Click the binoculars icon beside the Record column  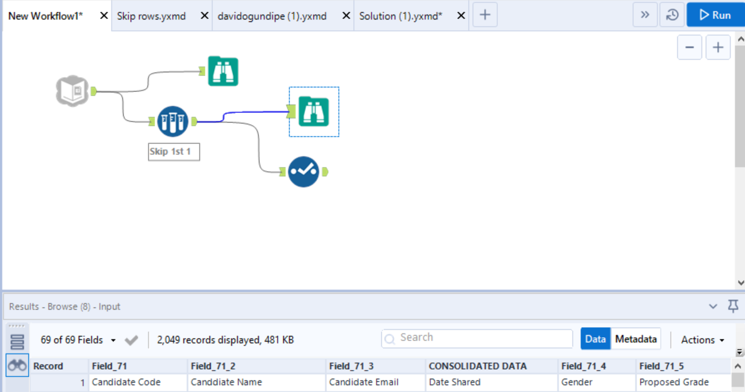(x=16, y=365)
